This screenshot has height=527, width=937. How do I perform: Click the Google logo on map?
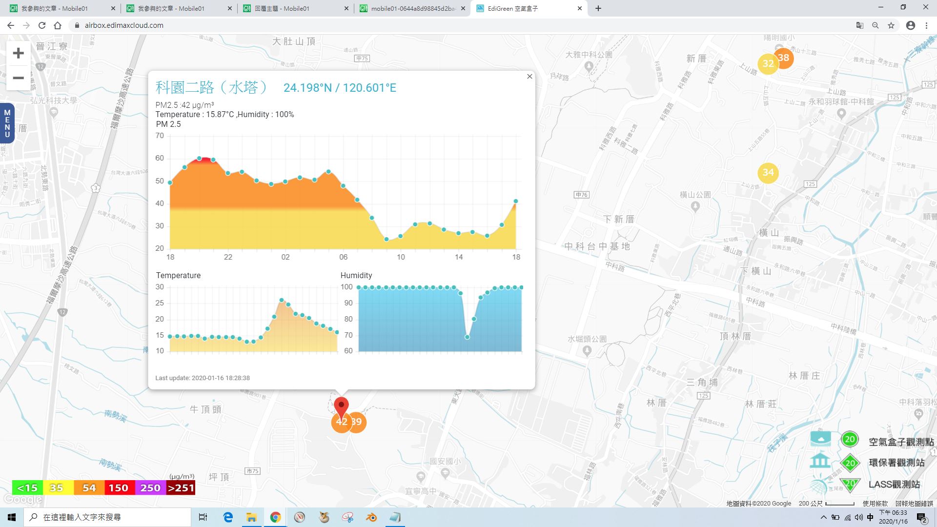22,499
